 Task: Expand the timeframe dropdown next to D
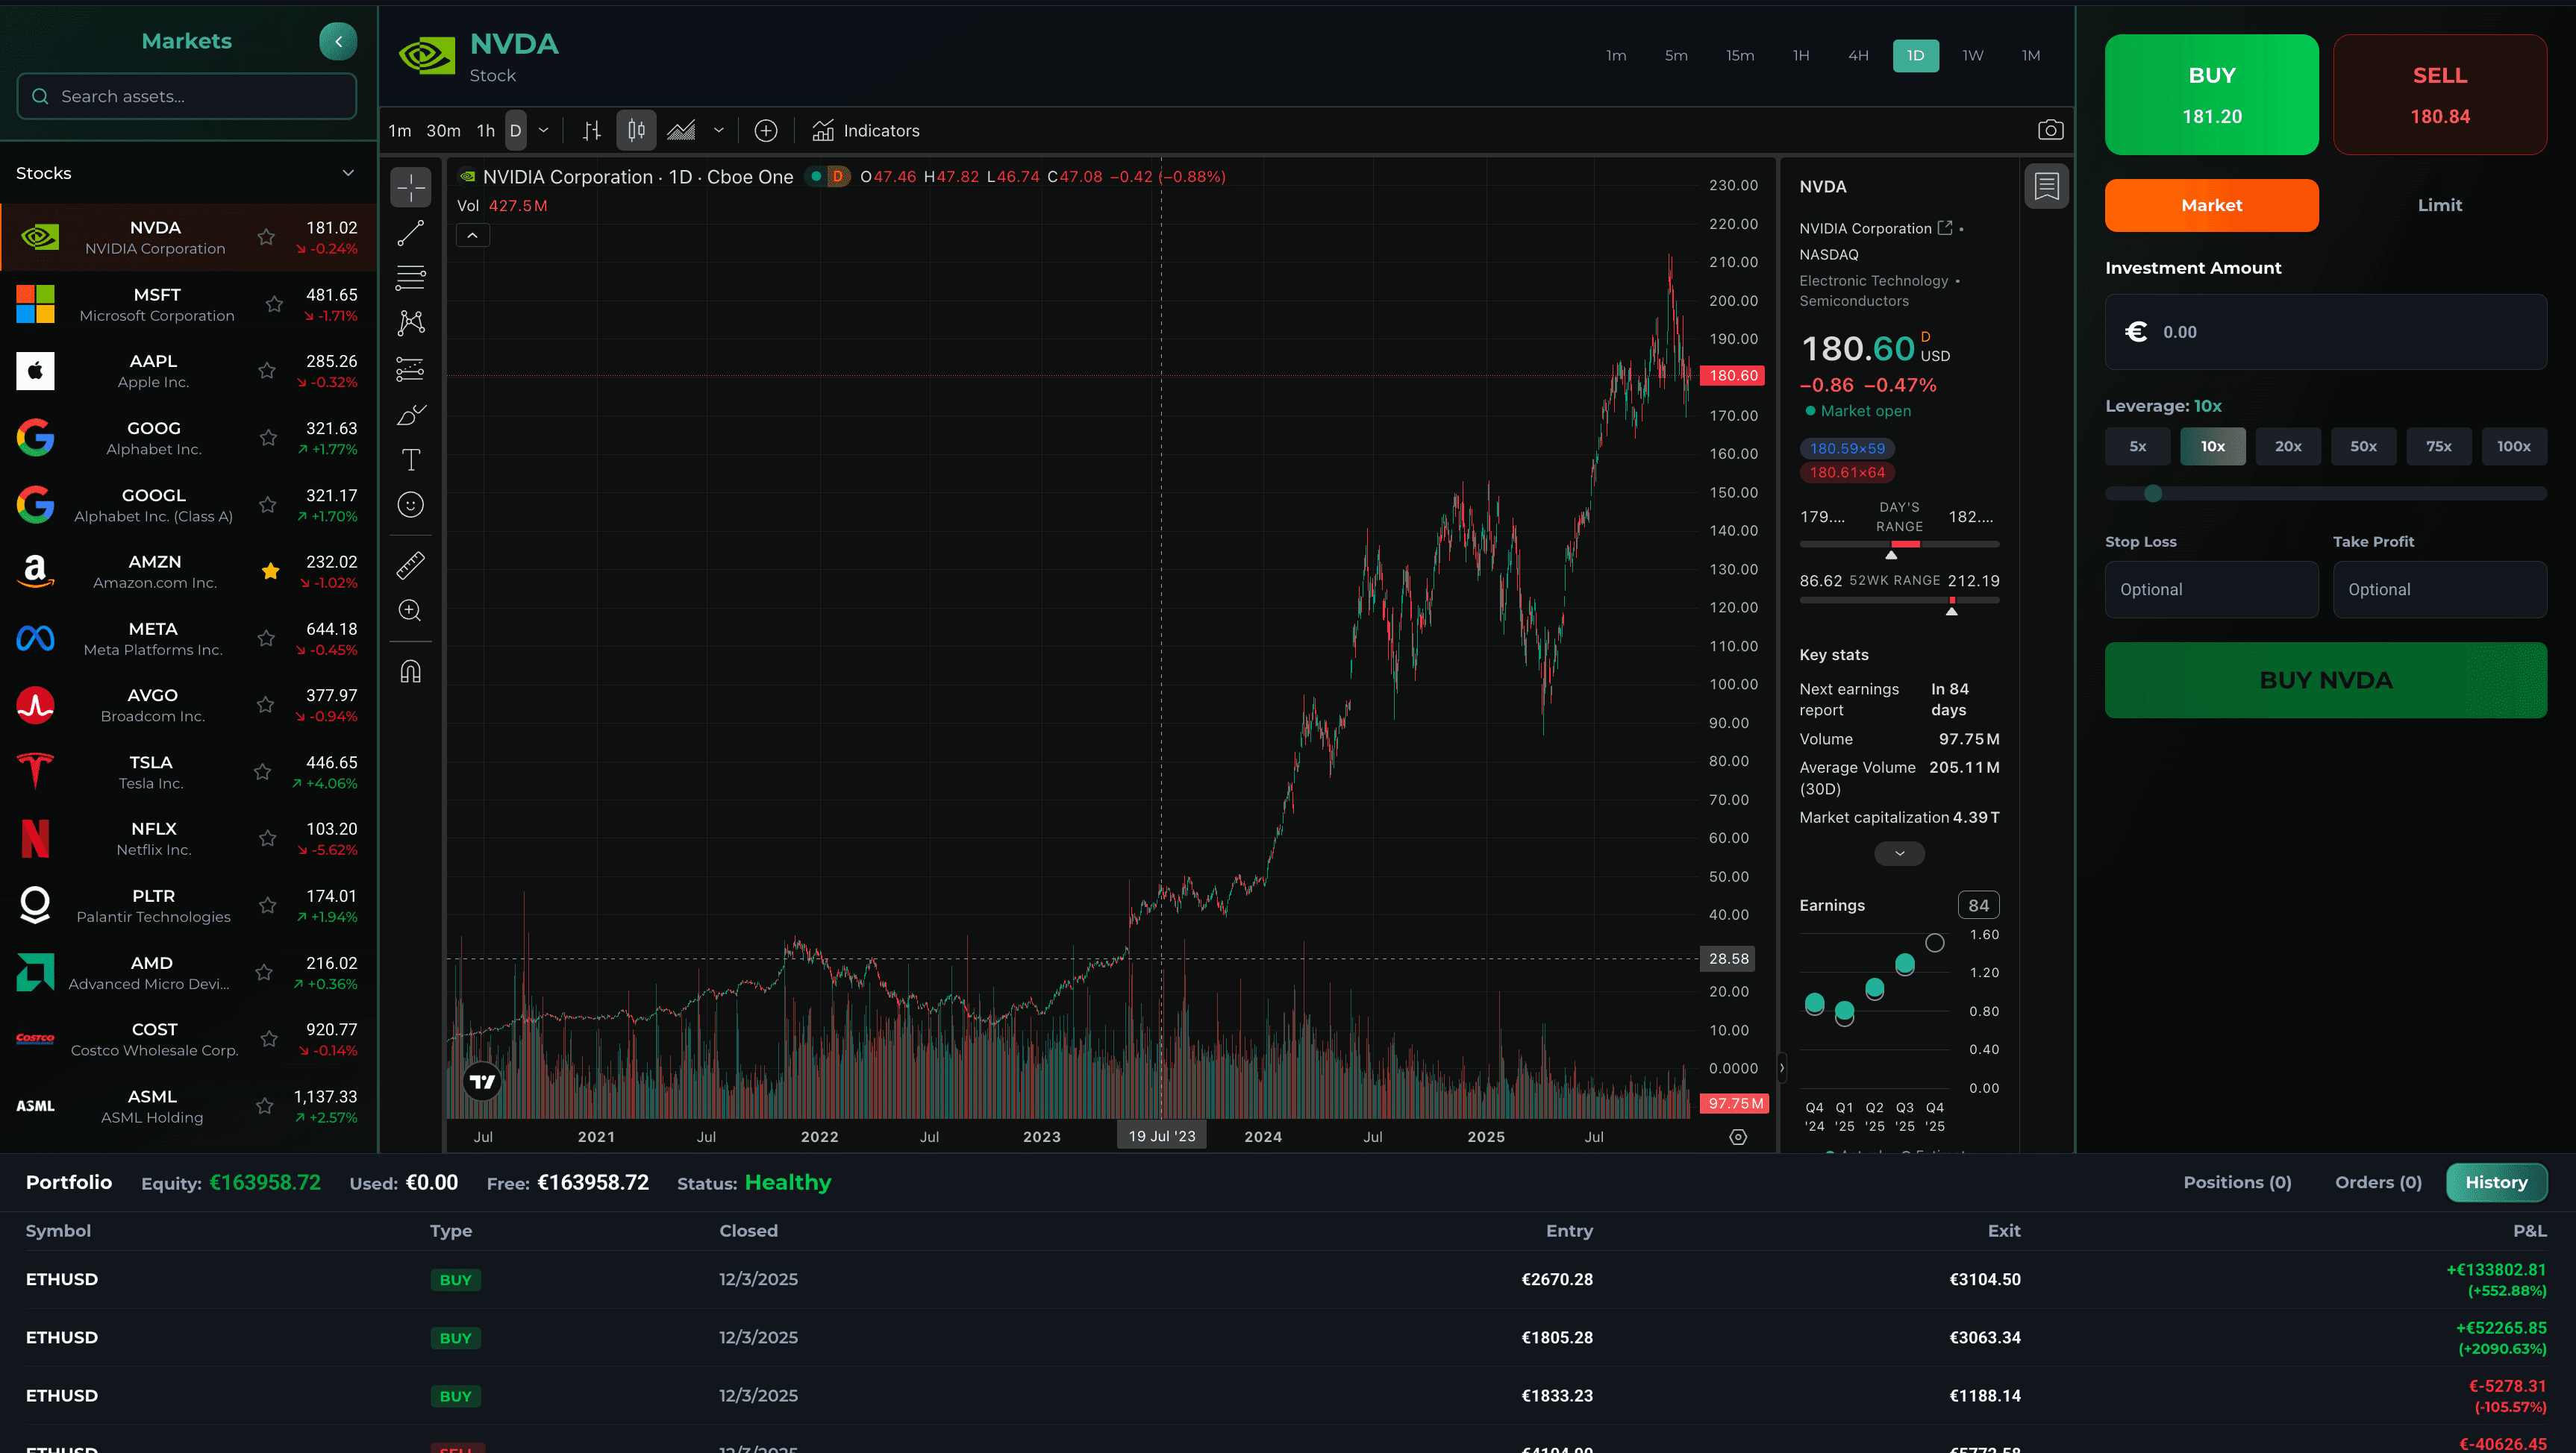pyautogui.click(x=543, y=130)
